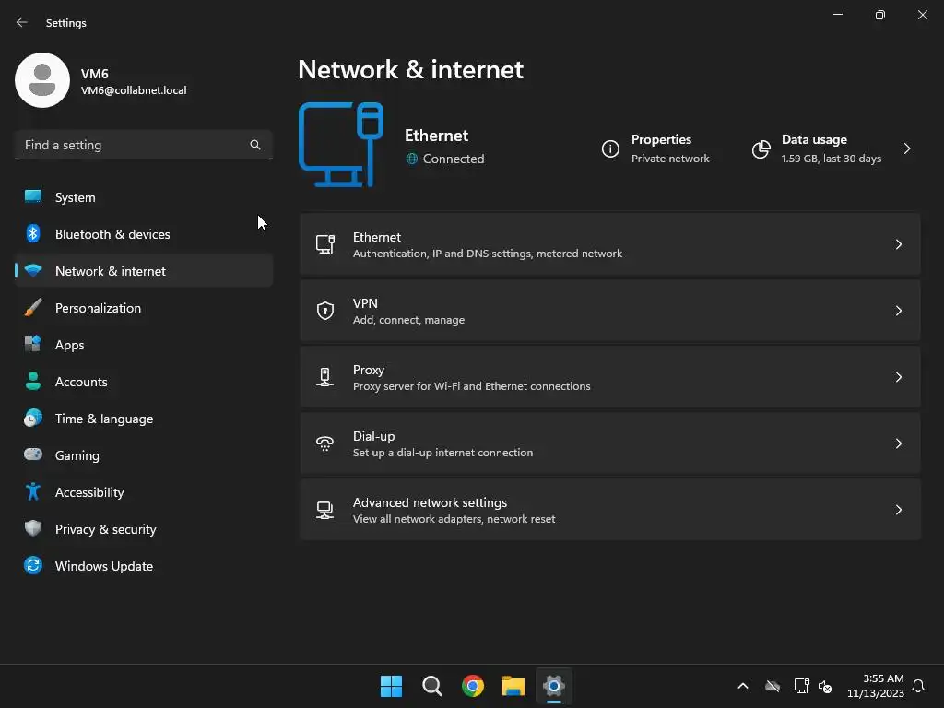944x708 pixels.
Task: Show hidden icons in system tray
Action: pos(742,686)
